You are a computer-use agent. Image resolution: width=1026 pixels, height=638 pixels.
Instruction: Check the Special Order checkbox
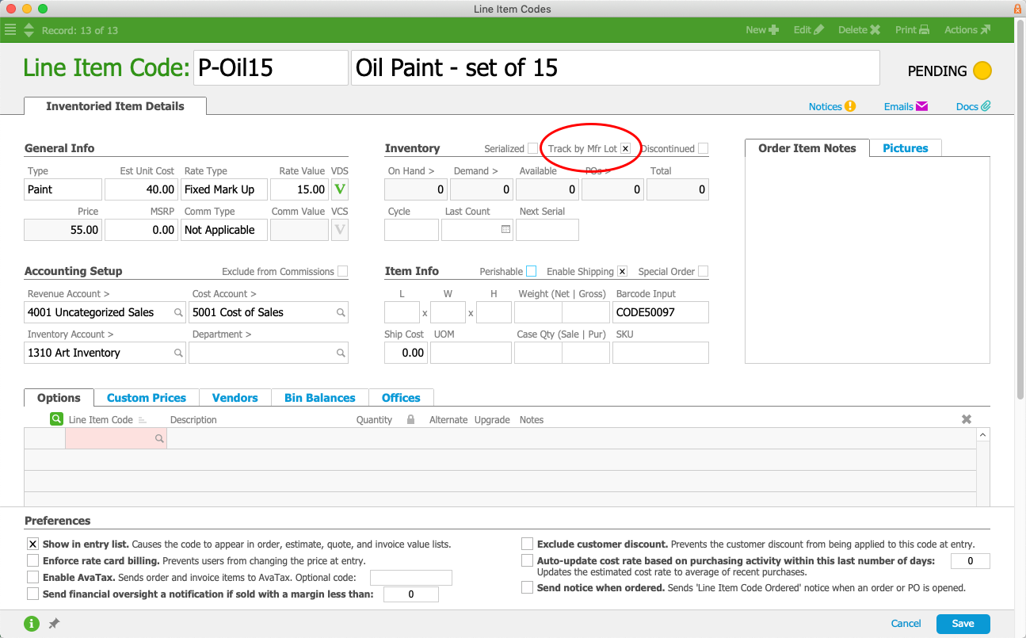(704, 271)
